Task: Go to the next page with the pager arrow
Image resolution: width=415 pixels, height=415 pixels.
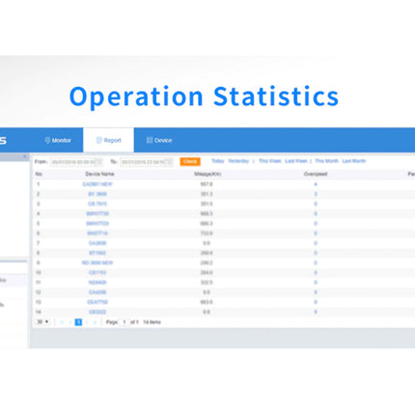Action: (x=87, y=322)
